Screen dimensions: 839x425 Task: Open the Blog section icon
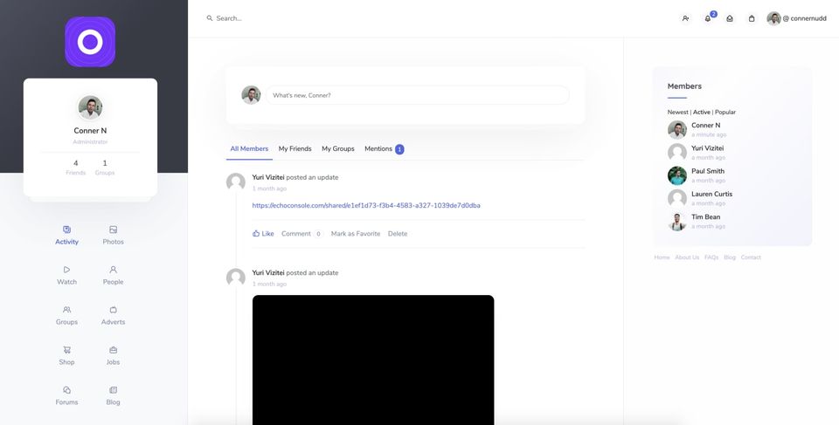coord(113,390)
